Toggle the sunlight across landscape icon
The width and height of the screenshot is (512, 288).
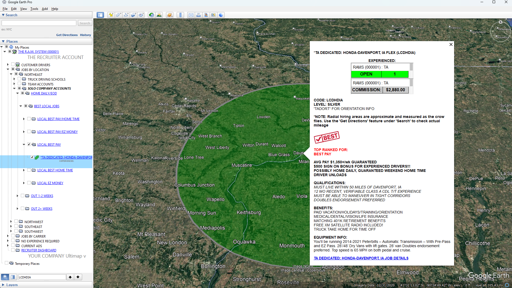click(x=159, y=15)
